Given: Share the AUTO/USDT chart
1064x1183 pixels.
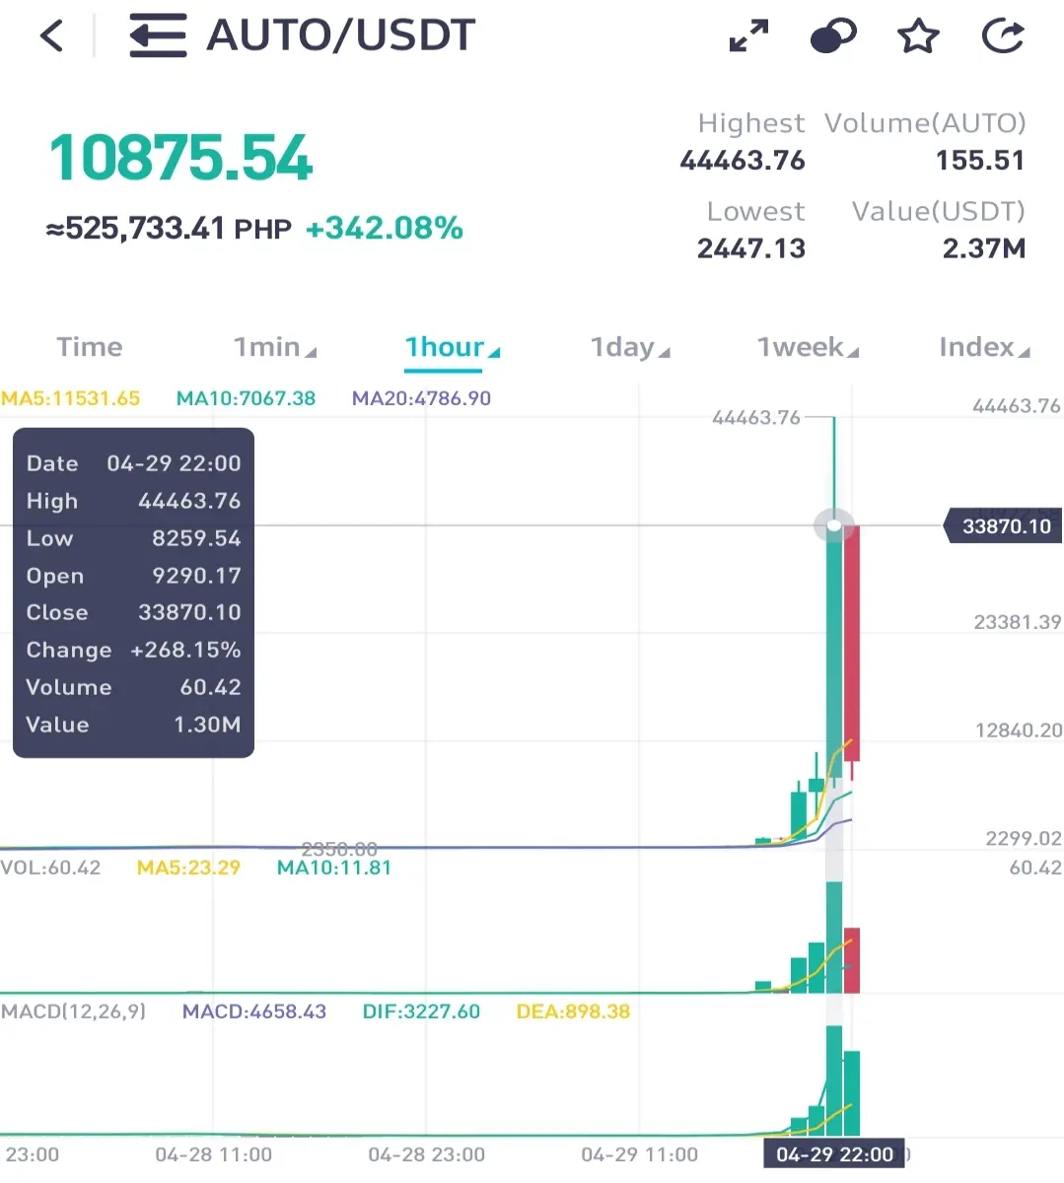Looking at the screenshot, I should [1004, 36].
